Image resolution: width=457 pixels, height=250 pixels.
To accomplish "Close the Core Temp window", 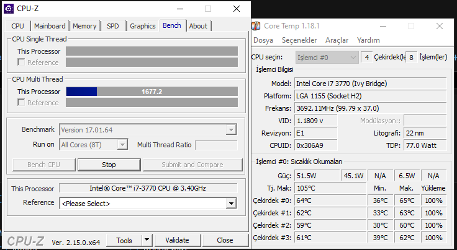I will pyautogui.click(x=440, y=26).
